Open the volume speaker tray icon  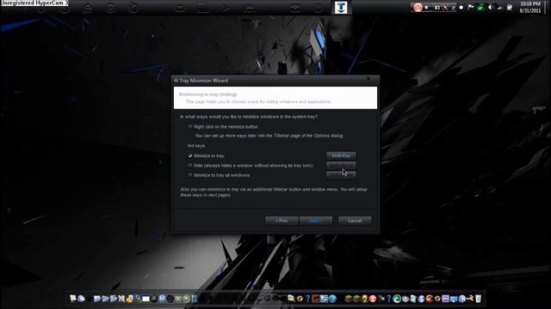pyautogui.click(x=490, y=7)
